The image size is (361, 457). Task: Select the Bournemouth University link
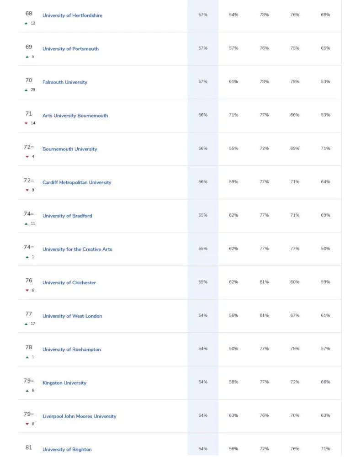point(69,149)
